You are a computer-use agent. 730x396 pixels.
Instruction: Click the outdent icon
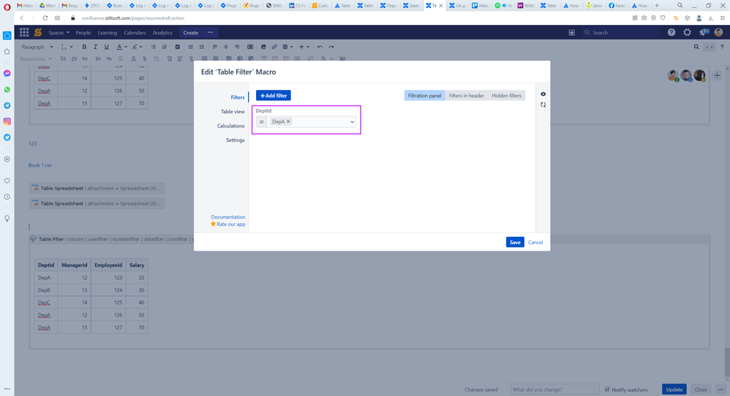[190, 47]
